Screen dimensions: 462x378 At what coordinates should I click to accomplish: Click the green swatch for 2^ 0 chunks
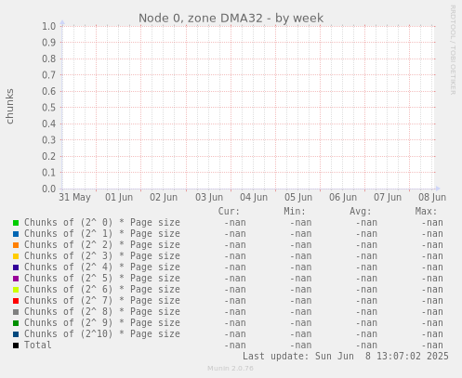coord(16,223)
